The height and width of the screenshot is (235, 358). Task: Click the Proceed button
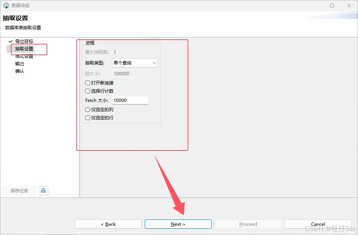tap(248, 224)
